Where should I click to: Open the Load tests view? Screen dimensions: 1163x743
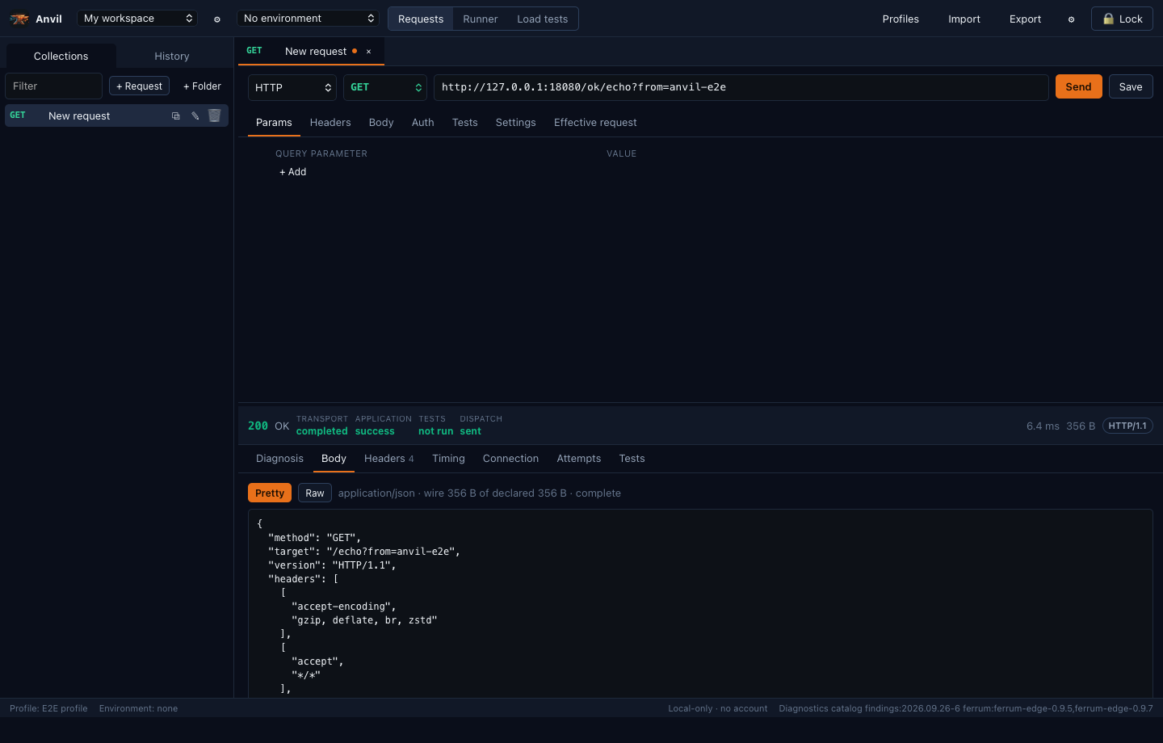[543, 19]
